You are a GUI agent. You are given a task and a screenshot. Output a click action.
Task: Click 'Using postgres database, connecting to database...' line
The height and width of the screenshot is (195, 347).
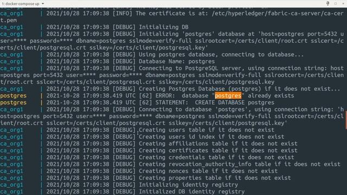pos(221,55)
